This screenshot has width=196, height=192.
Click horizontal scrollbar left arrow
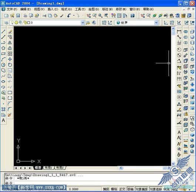(x=121, y=168)
